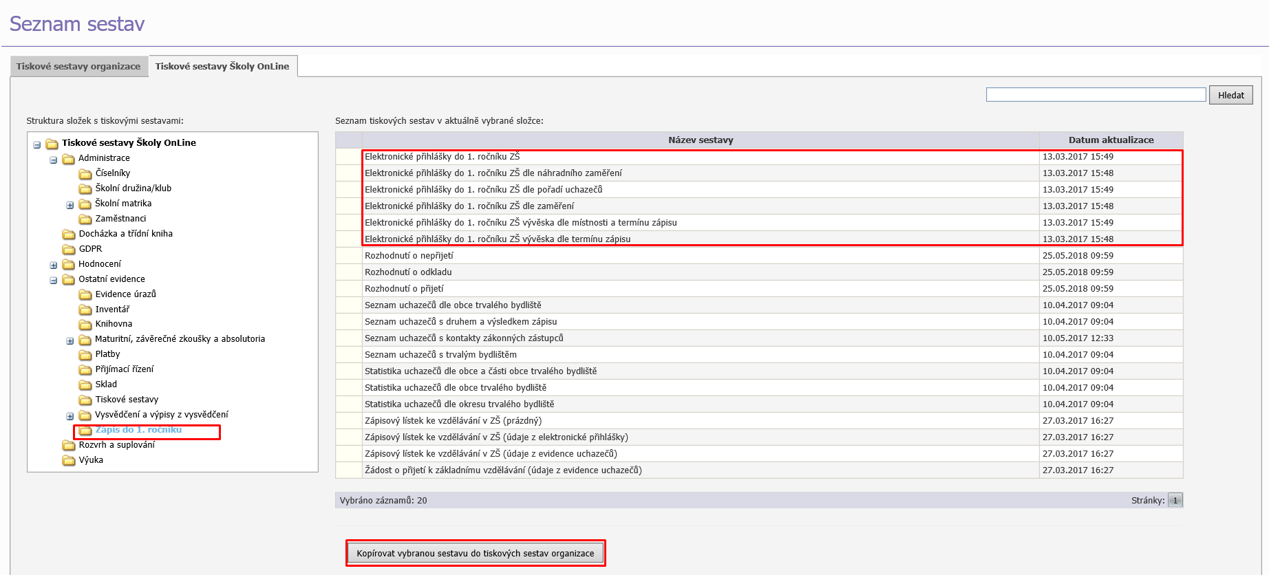
Task: Select Zápisový lístek v ZŠ (prázdný) row
Action: point(759,421)
